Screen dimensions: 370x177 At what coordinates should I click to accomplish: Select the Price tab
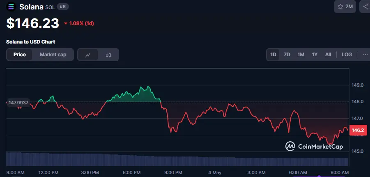(19, 55)
